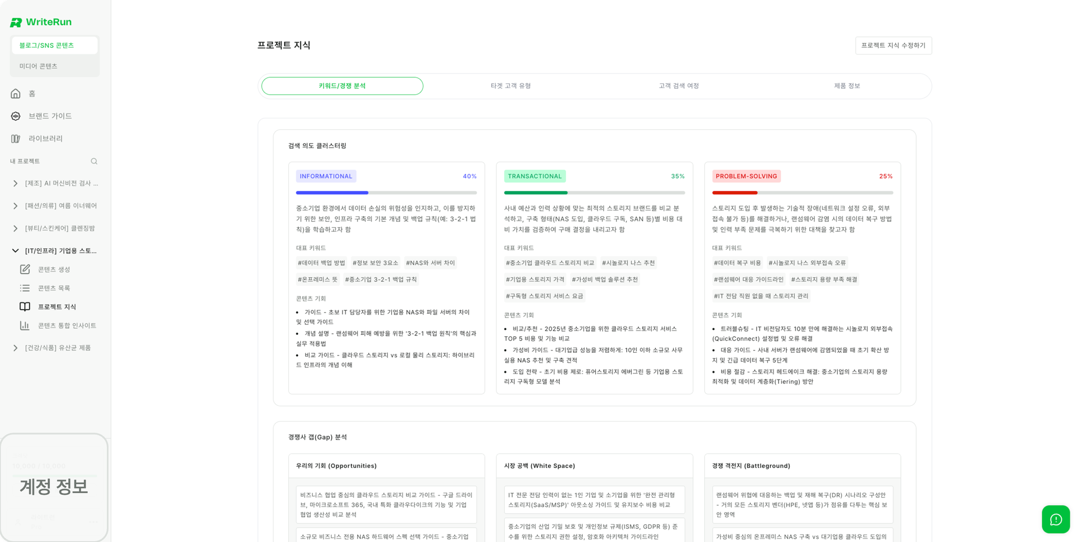The image size is (1077, 542).
Task: Open the 홈 home icon
Action: 16,94
